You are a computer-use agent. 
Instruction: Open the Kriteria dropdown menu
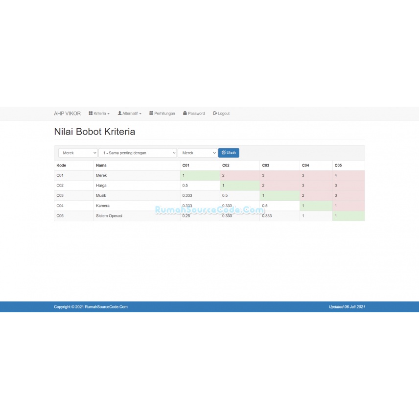click(99, 113)
